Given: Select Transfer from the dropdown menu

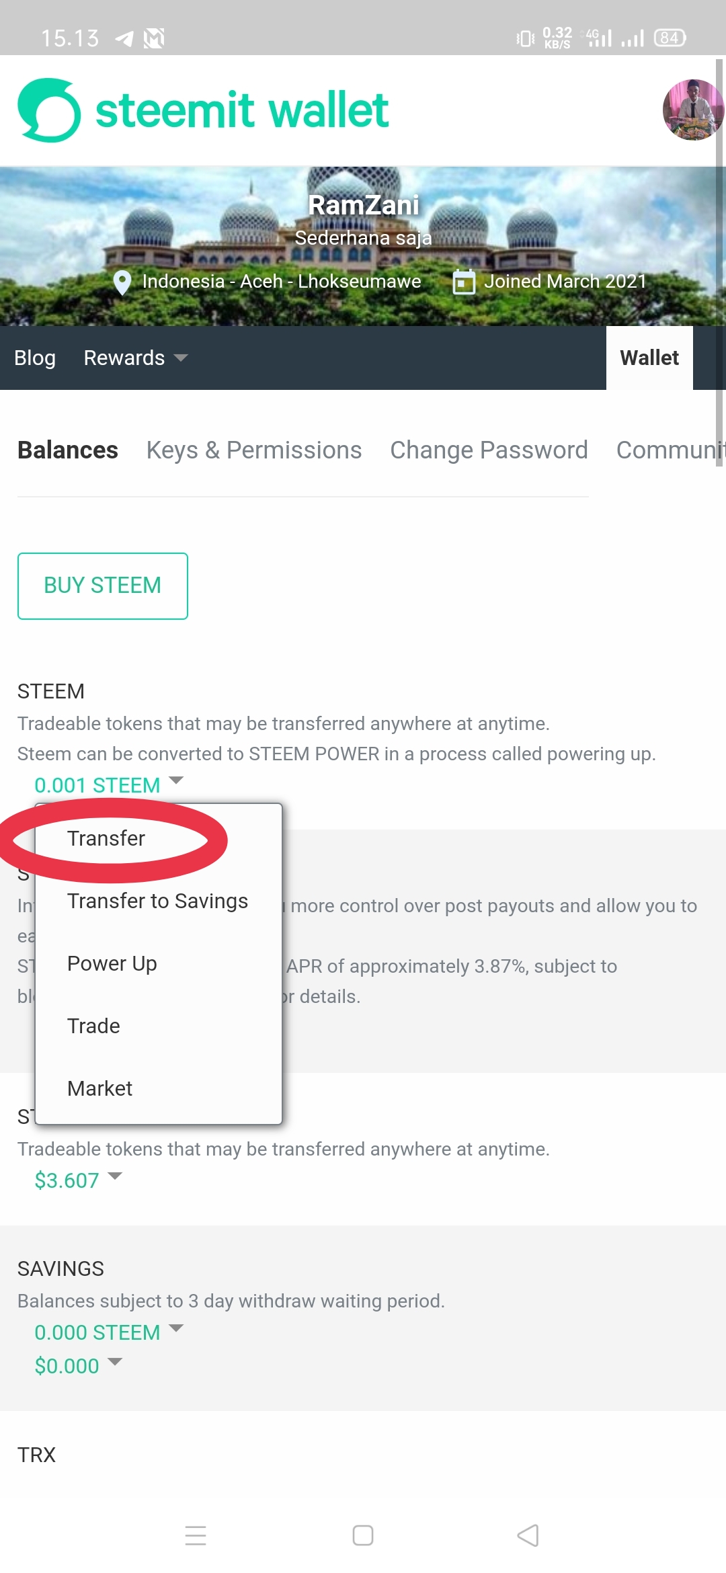Looking at the screenshot, I should [x=106, y=838].
